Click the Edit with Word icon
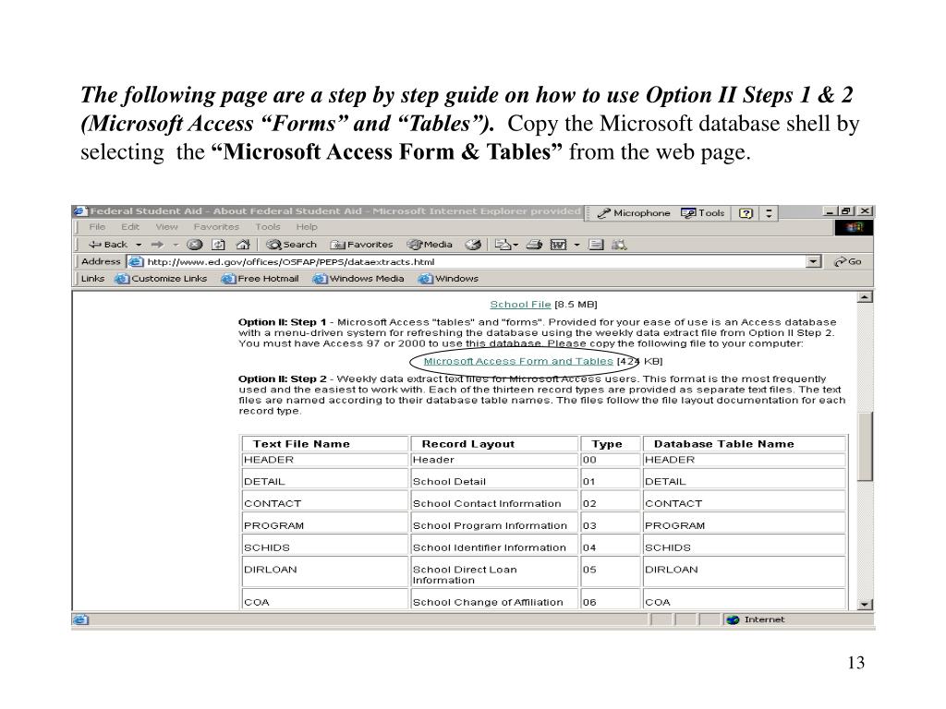Screen dimensions: 946x709 [x=558, y=245]
